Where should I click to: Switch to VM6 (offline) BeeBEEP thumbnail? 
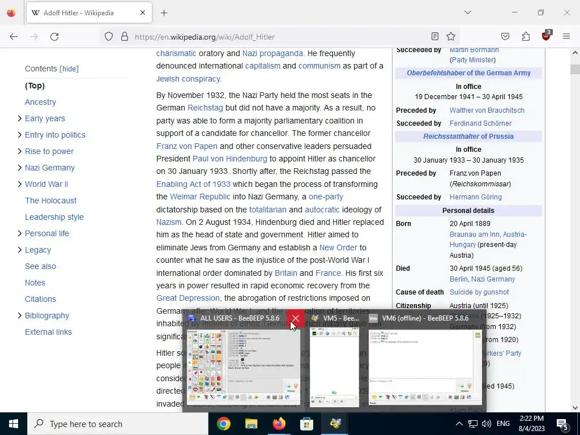(x=425, y=368)
